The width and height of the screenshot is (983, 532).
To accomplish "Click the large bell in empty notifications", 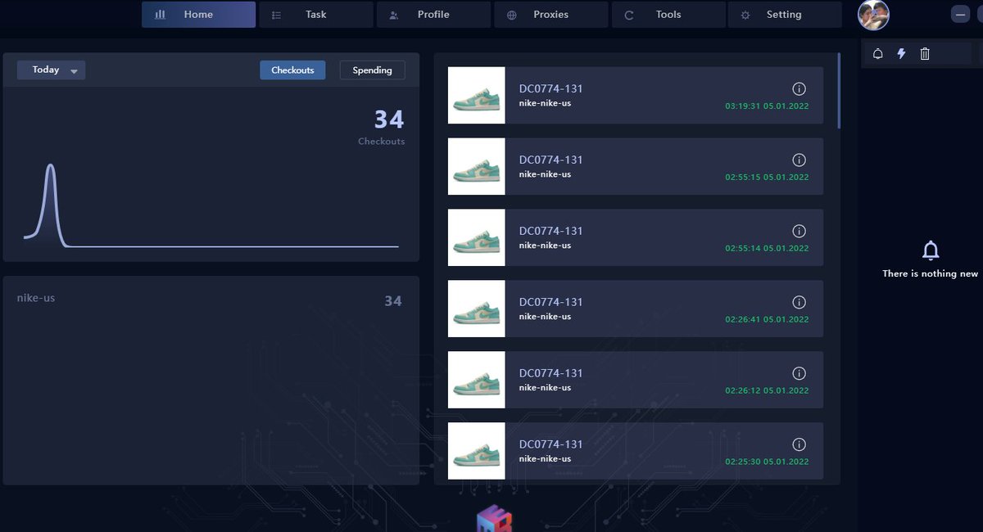I will tap(931, 250).
